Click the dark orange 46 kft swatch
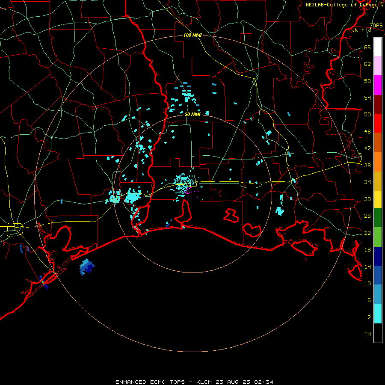Image resolution: width=385 pixels, height=385 pixels. point(378,142)
